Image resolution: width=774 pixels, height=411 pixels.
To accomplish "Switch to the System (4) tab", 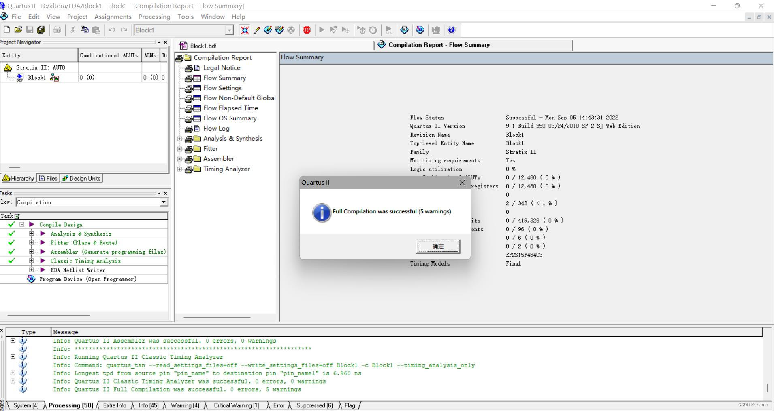I will click(26, 405).
